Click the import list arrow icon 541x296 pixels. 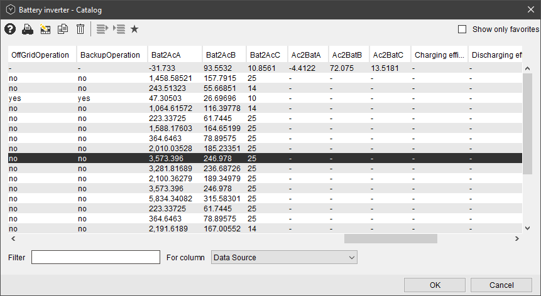point(119,29)
